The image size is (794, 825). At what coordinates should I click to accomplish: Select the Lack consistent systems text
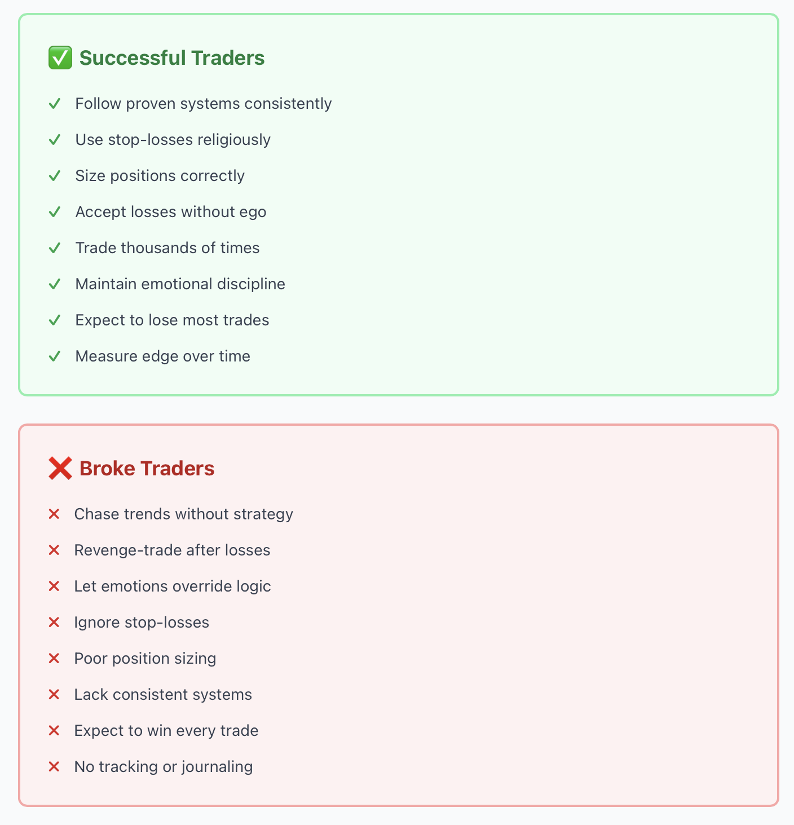pos(163,695)
